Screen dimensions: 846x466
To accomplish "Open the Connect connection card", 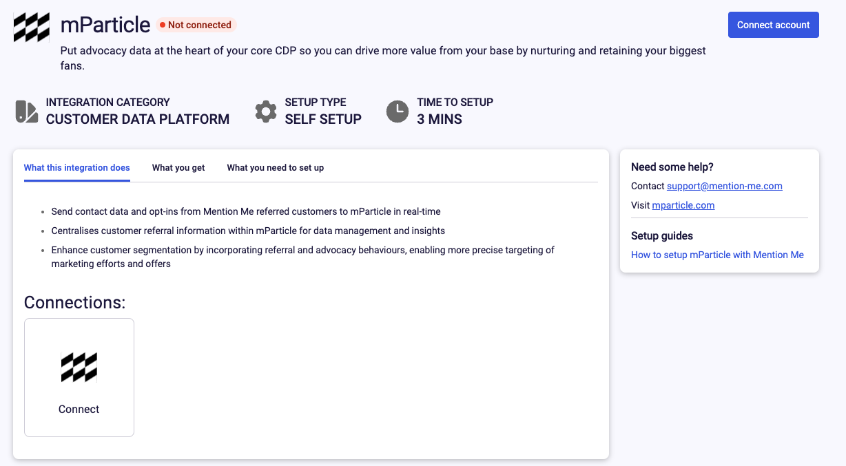I will pos(79,377).
